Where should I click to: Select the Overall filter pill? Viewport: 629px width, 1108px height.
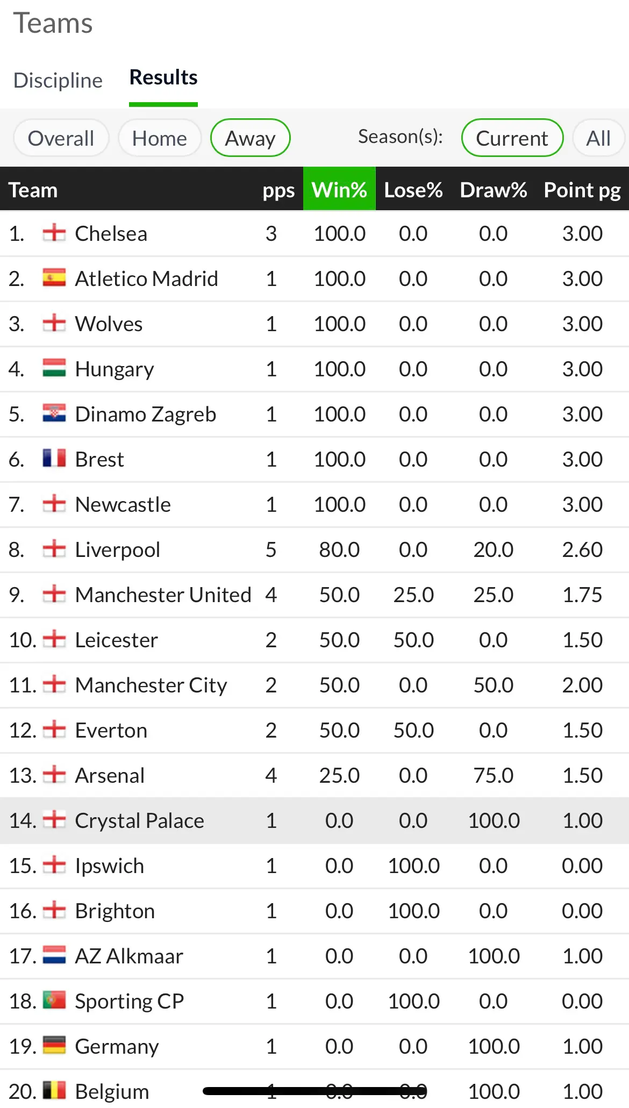pos(61,138)
